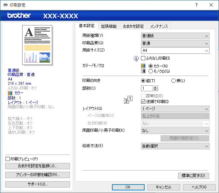This screenshot has width=219, height=193.
Task: Uncheck 逆順で印刷 checkbox
Action: 143,101
